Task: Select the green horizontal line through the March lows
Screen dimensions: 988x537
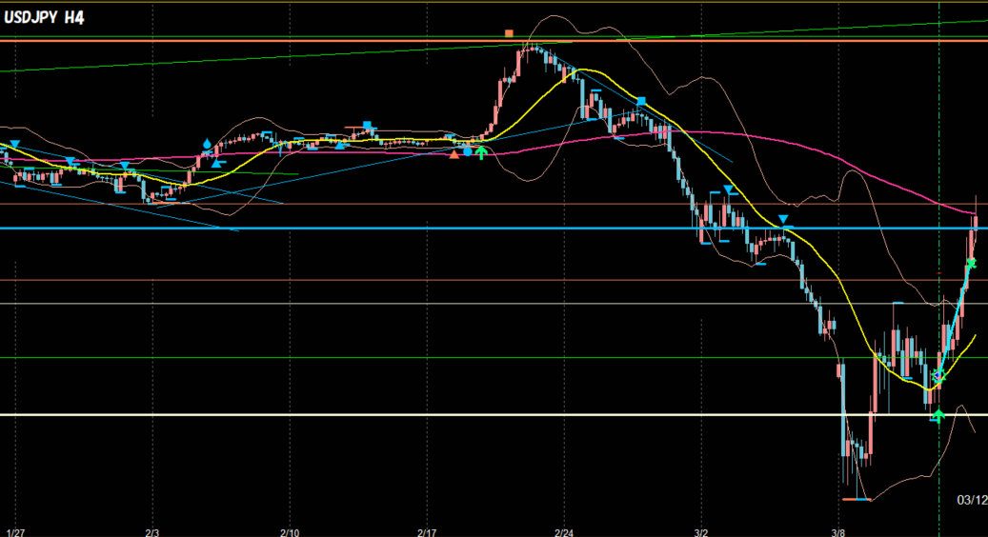Action: pos(494,358)
